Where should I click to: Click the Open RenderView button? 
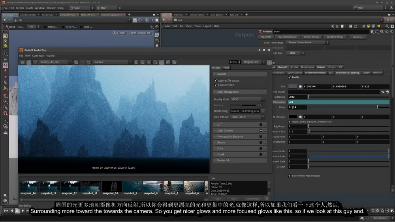287,37
